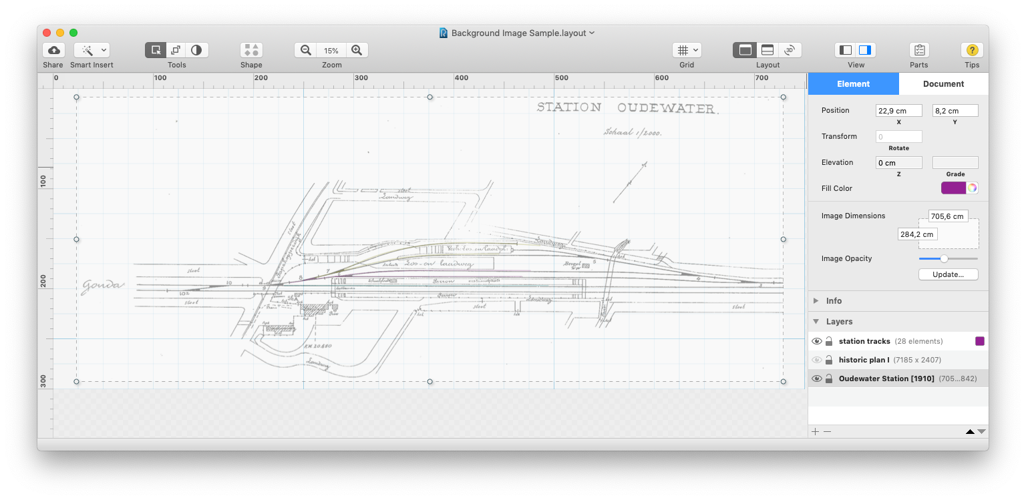Switch to single-pane layout view
The image size is (1026, 500).
[745, 50]
